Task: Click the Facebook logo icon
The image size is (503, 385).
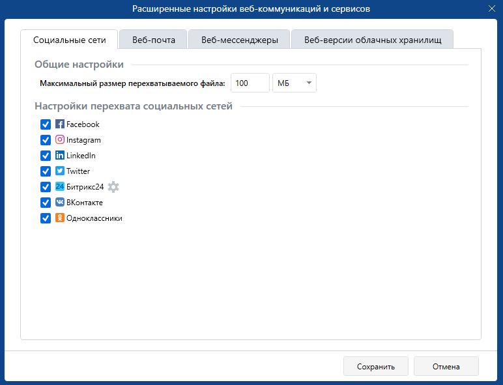Action: (60, 124)
